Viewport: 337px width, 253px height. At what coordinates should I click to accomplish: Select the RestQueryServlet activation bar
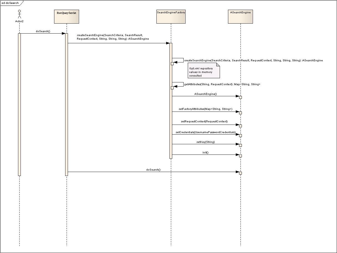pos(67,105)
